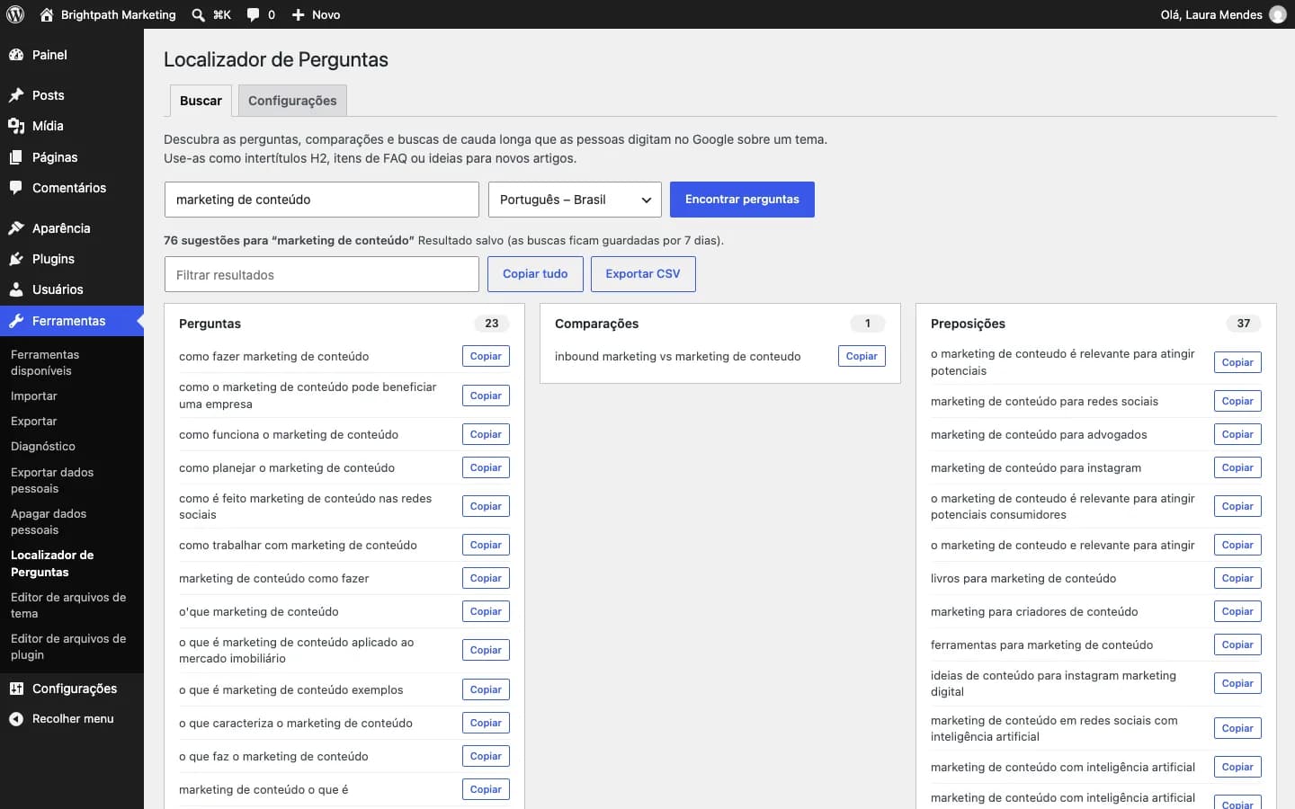This screenshot has width=1295, height=809.
Task: Open the search magnifier in admin bar
Action: coord(199,14)
